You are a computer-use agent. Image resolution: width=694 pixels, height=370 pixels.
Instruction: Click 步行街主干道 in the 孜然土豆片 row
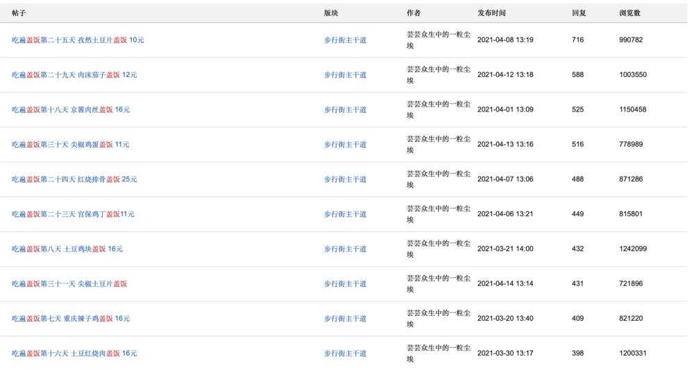pos(345,40)
